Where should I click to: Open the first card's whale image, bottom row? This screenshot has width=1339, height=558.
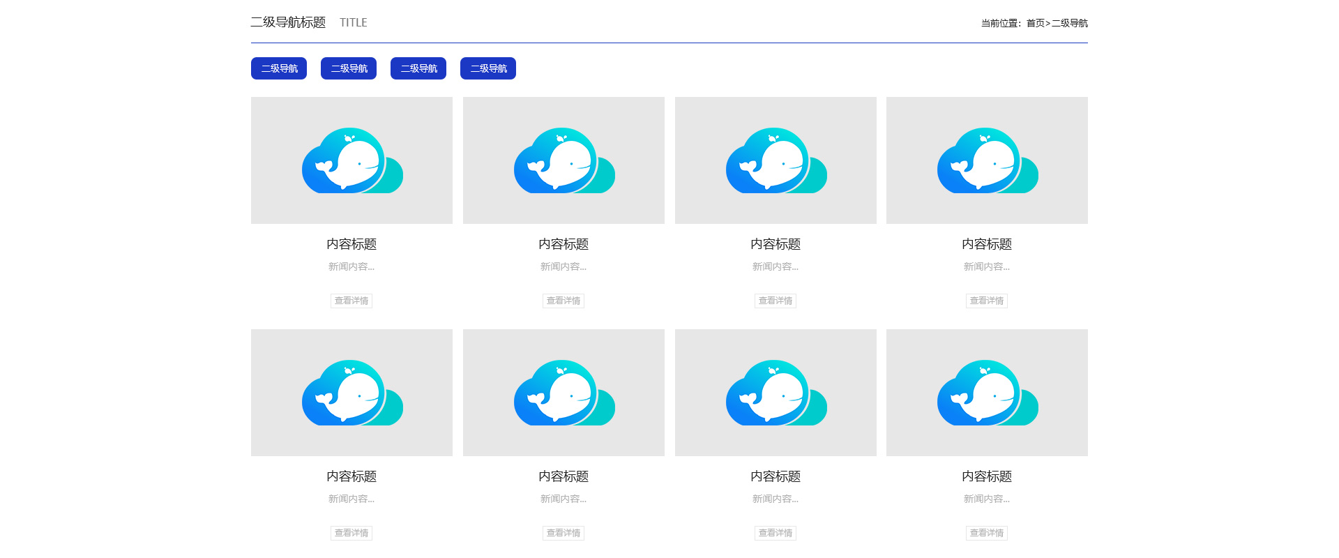click(351, 393)
